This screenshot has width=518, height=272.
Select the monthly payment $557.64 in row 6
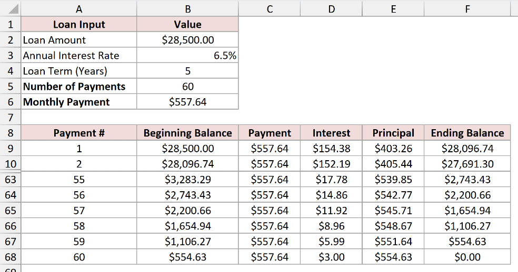pyautogui.click(x=187, y=102)
